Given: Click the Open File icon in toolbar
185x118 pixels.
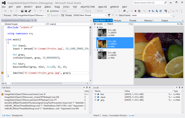Looking at the screenshot, I should click(x=22, y=11).
